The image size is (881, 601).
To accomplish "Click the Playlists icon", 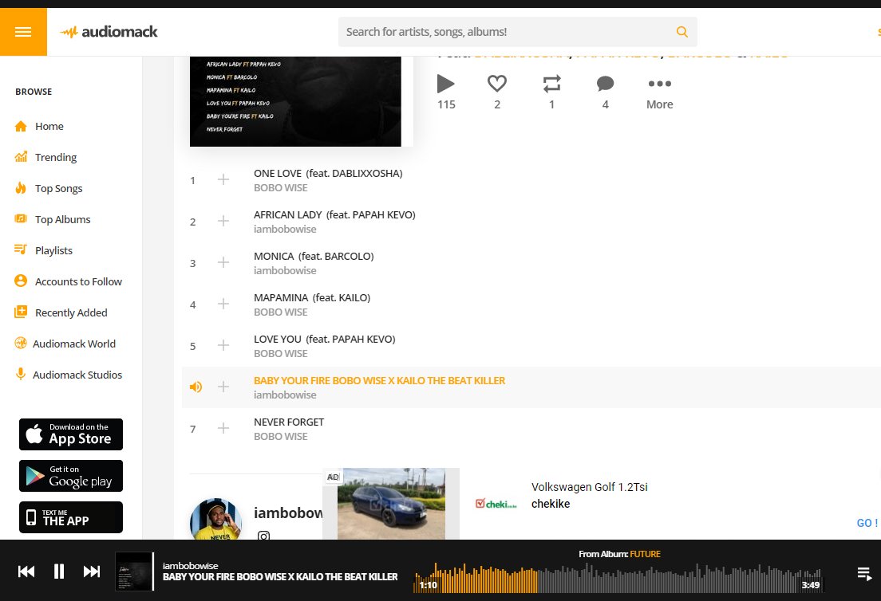I will pos(21,249).
